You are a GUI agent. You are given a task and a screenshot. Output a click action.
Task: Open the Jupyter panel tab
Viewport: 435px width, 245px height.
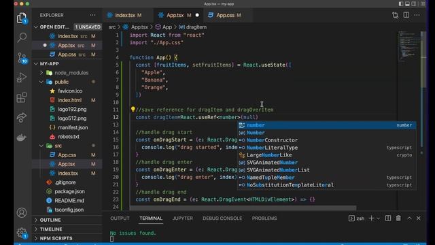click(183, 218)
